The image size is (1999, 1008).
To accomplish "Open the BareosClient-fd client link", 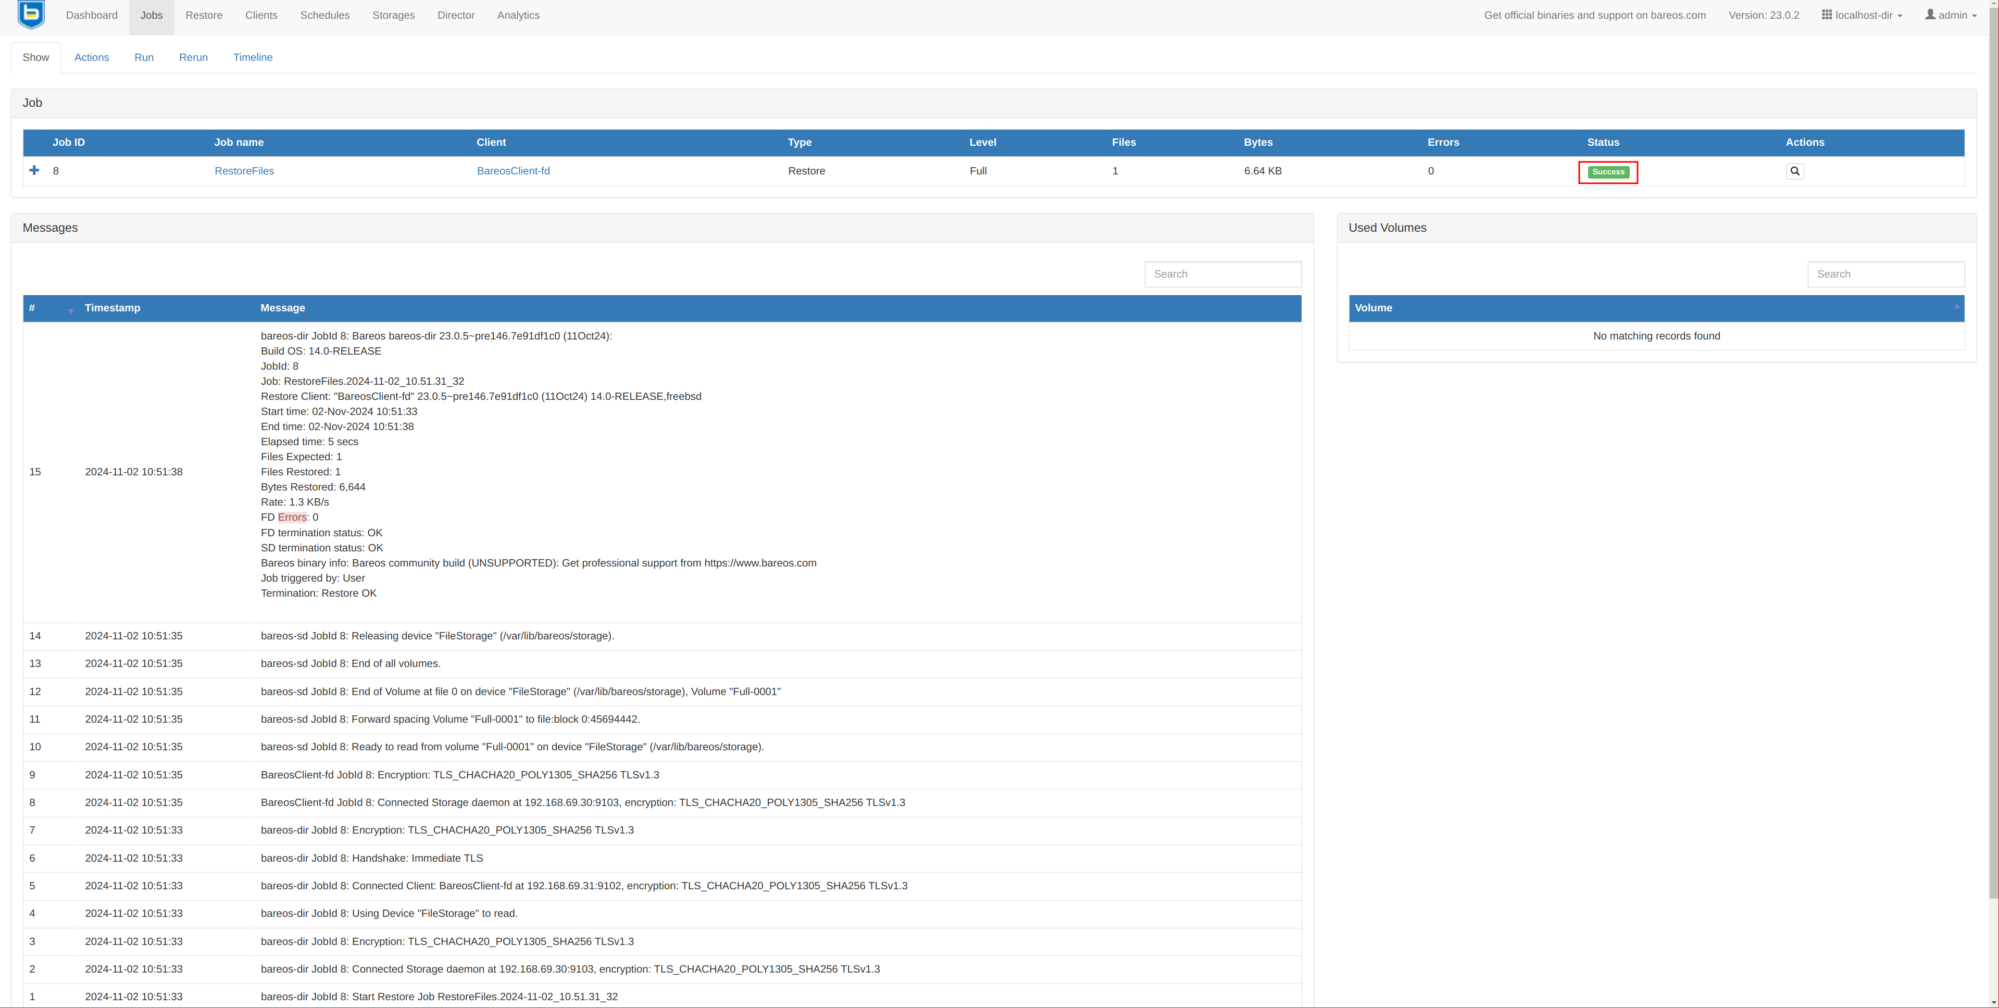I will point(513,171).
